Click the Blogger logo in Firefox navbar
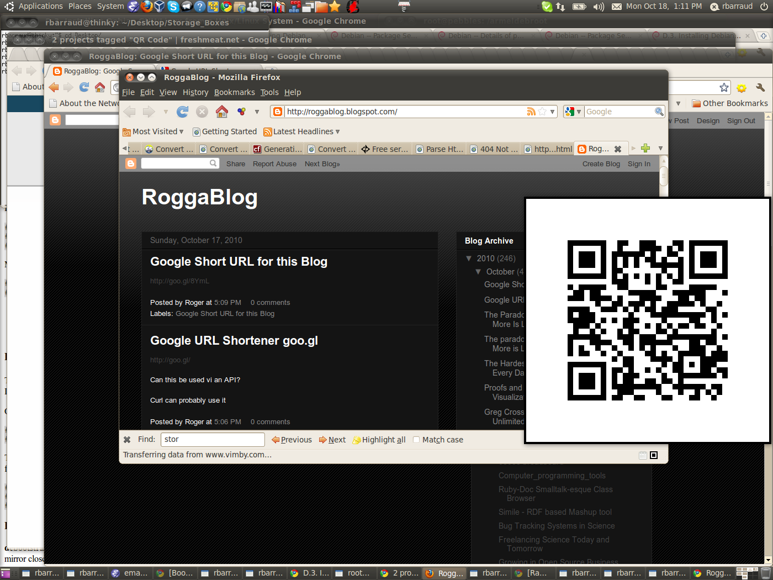Viewport: 773px width, 580px height. point(131,164)
